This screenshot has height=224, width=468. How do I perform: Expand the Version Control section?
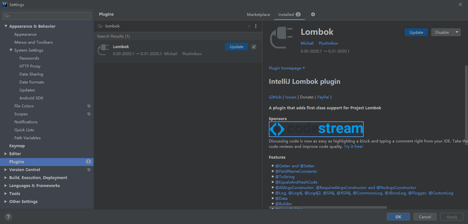(x=6, y=170)
